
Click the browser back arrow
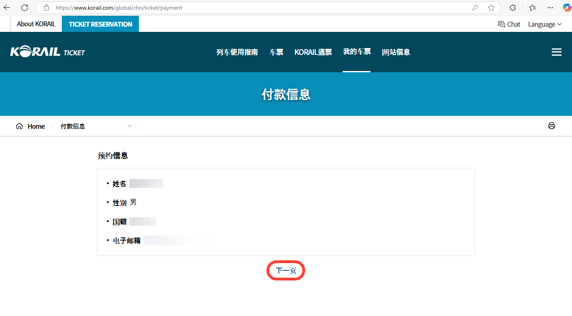(x=7, y=8)
